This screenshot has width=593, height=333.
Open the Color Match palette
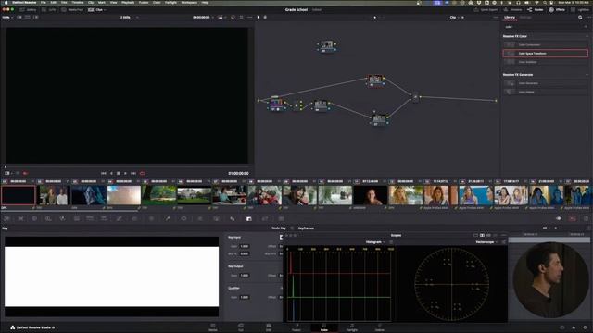point(20,218)
